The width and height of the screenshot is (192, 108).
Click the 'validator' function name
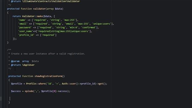point(39,9)
